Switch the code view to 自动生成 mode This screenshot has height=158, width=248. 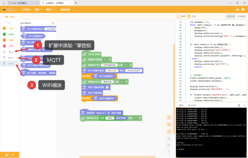pos(230,16)
